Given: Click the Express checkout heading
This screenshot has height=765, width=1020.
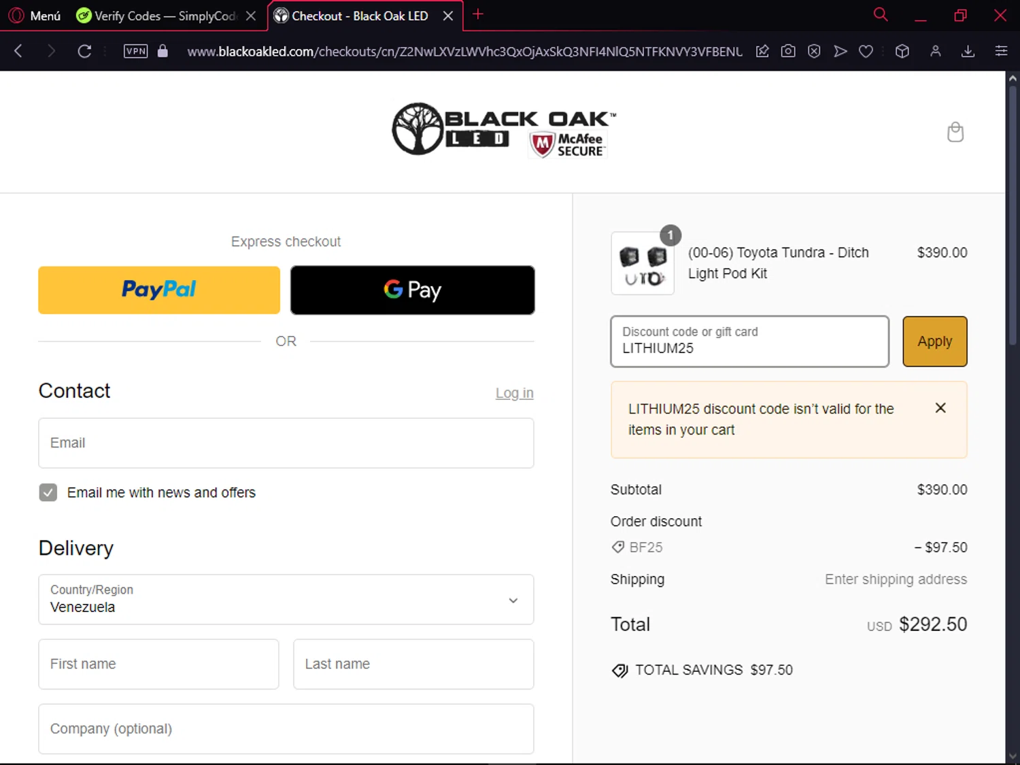Looking at the screenshot, I should 286,241.
